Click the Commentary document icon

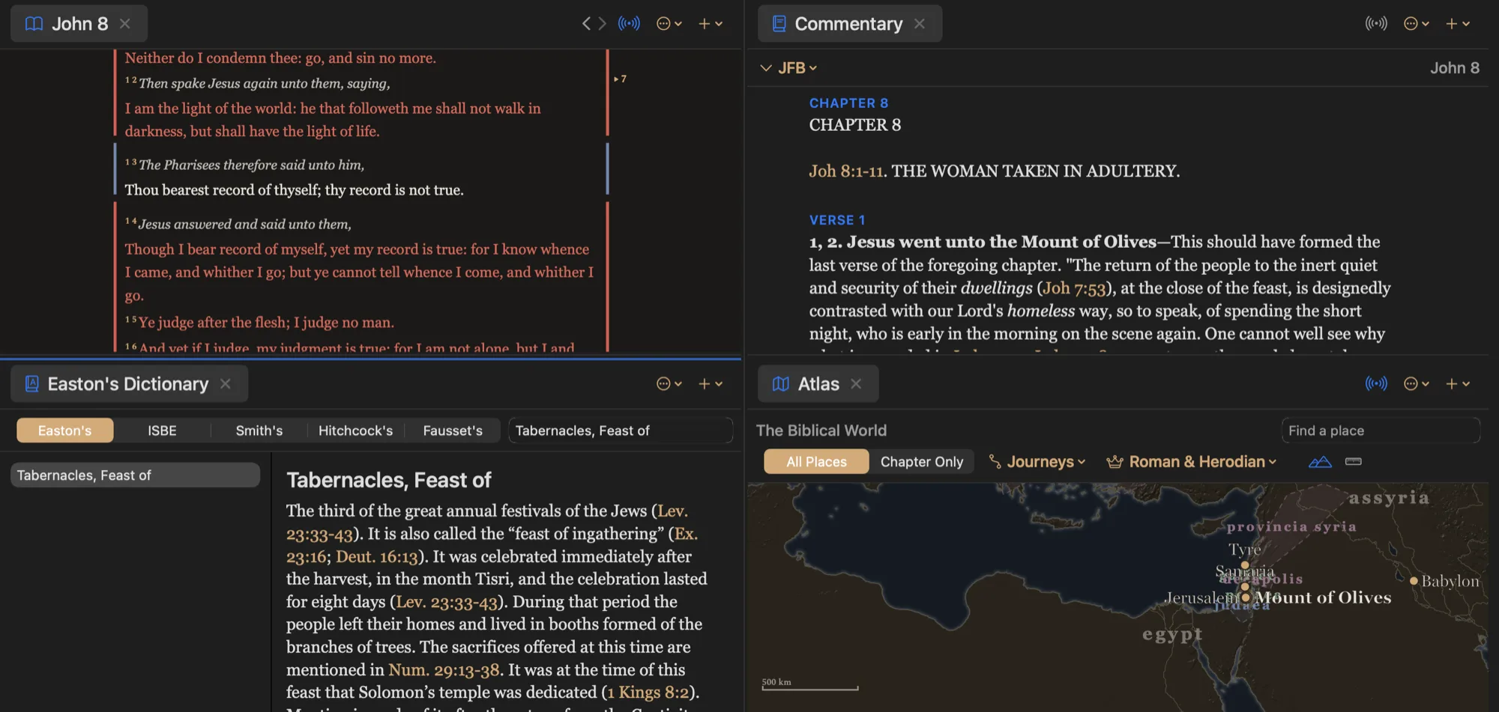(x=779, y=24)
